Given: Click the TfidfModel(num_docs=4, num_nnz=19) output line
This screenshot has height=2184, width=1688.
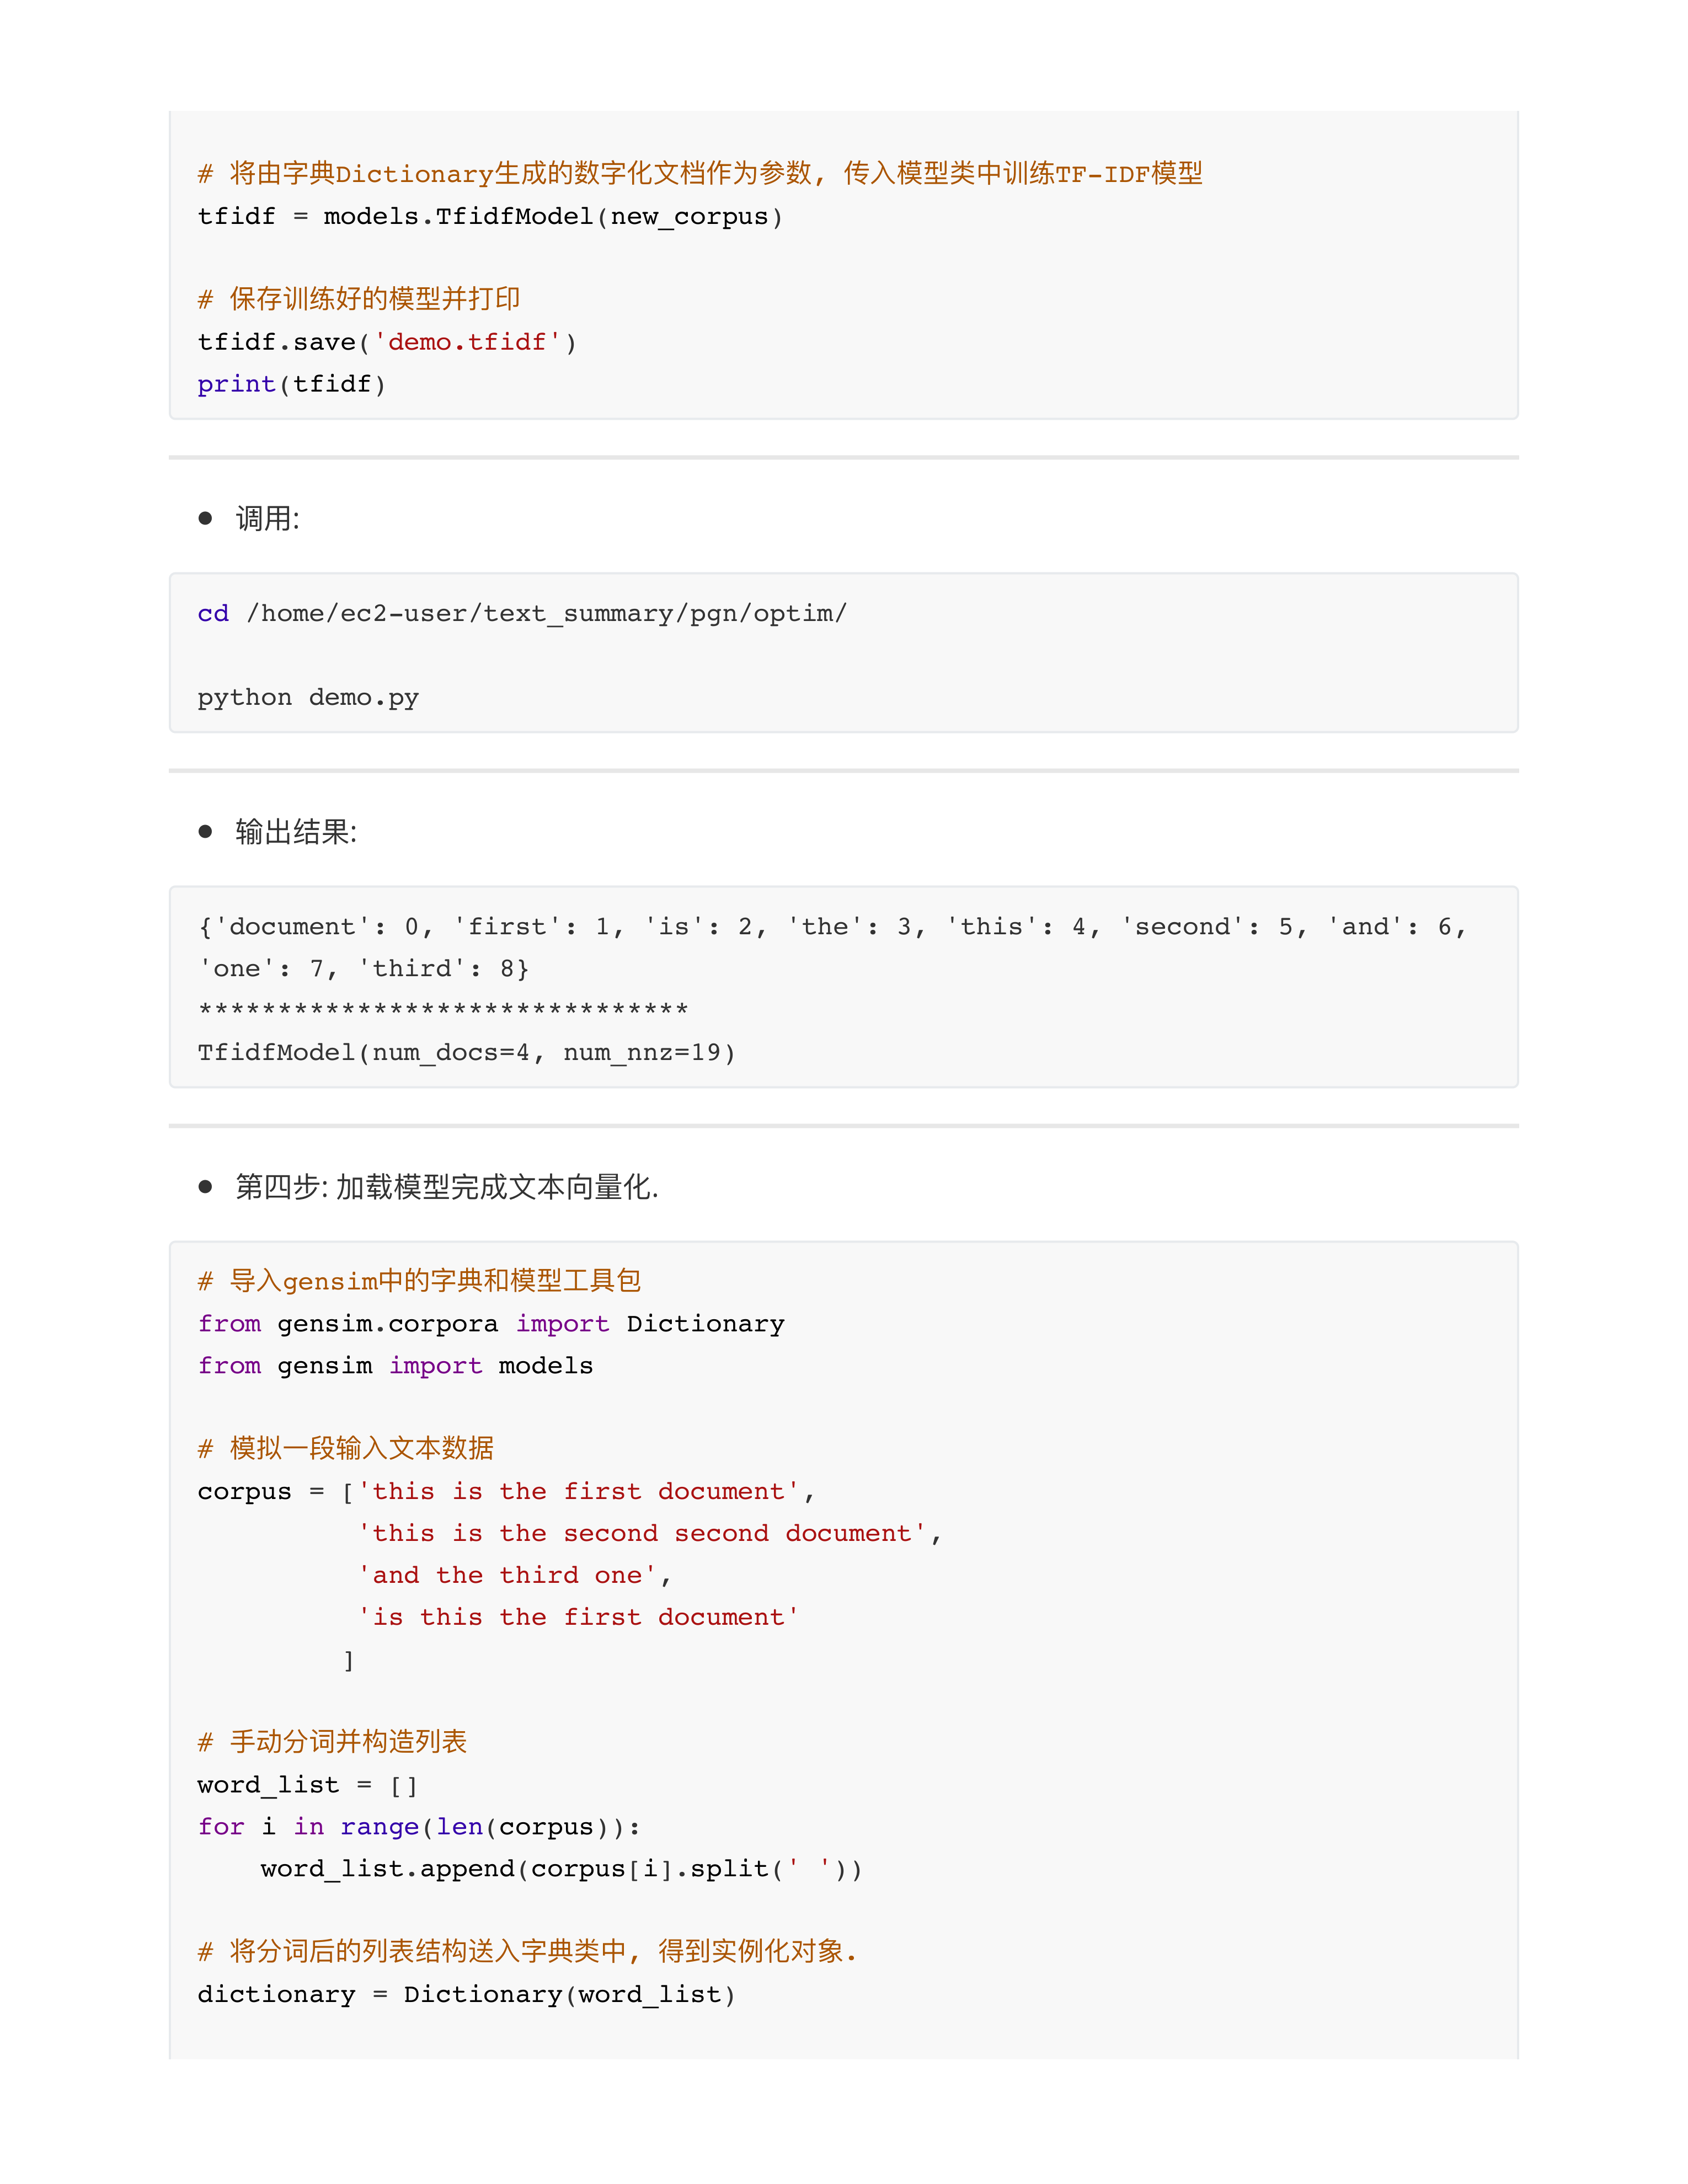Looking at the screenshot, I should tap(466, 1052).
